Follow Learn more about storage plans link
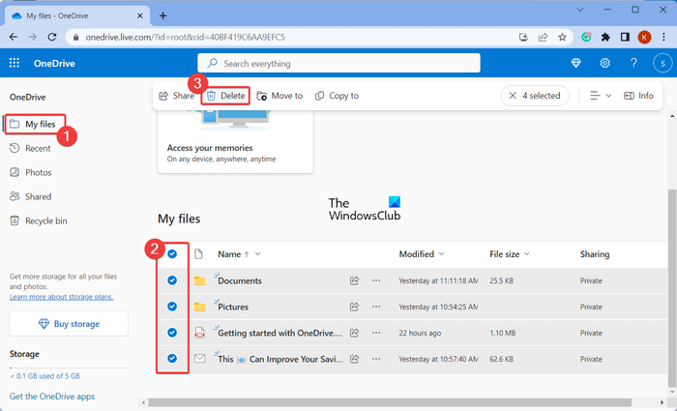This screenshot has width=677, height=411. coord(61,297)
